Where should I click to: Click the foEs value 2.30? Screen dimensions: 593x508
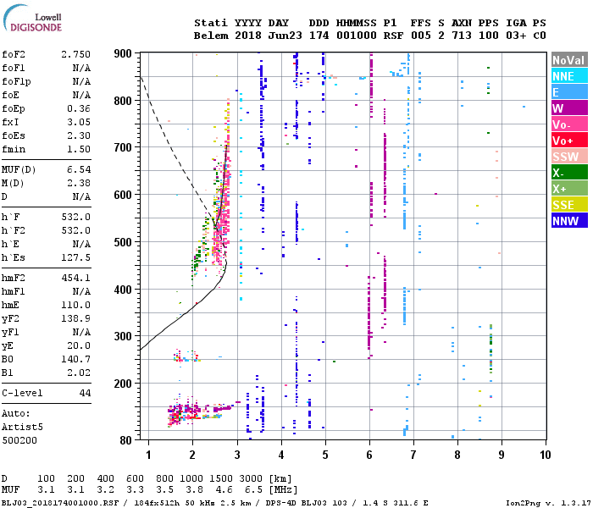pos(79,135)
